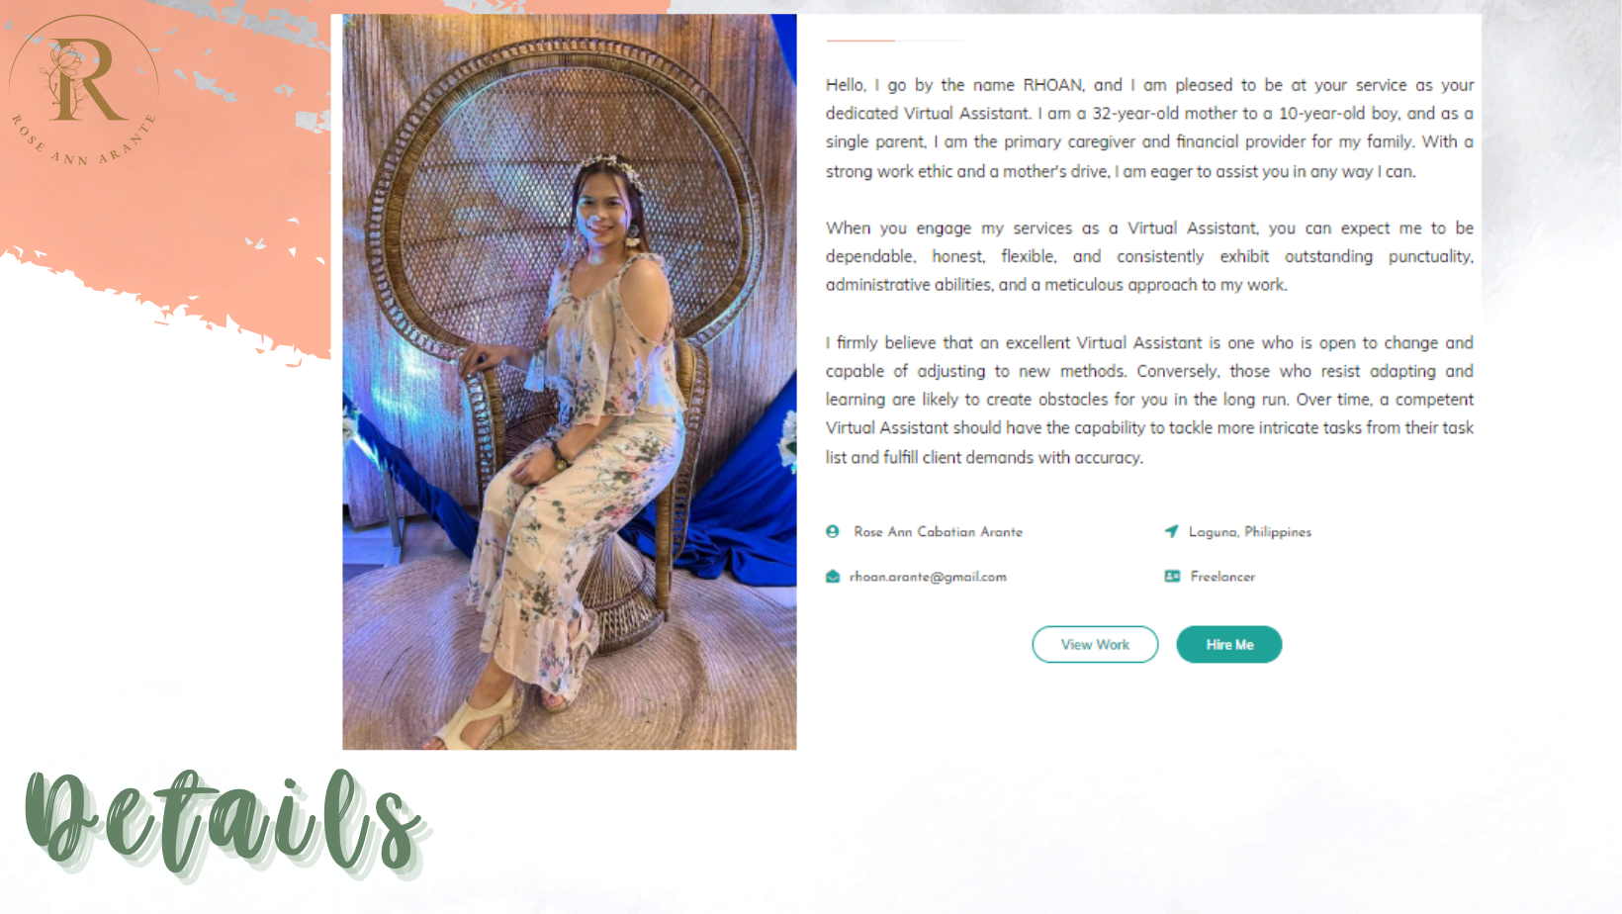Click the R monogram logo
This screenshot has width=1622, height=914.
point(84,79)
